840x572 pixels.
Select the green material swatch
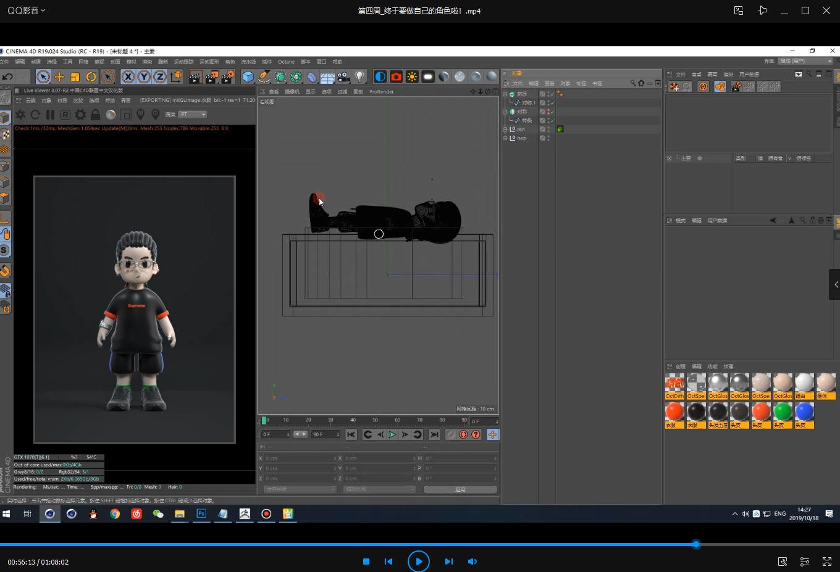tap(783, 411)
